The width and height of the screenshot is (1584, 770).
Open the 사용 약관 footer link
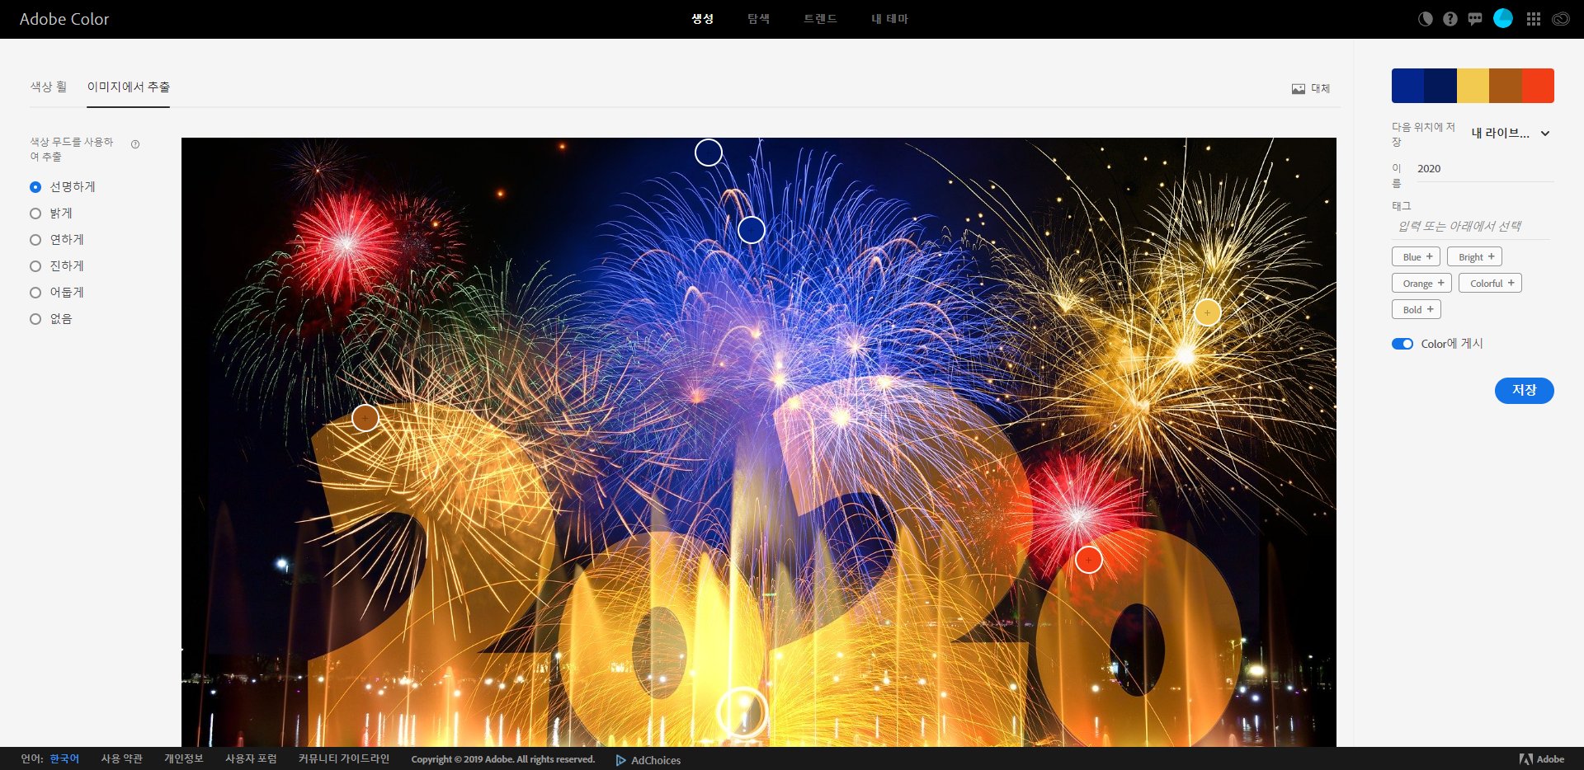point(121,758)
